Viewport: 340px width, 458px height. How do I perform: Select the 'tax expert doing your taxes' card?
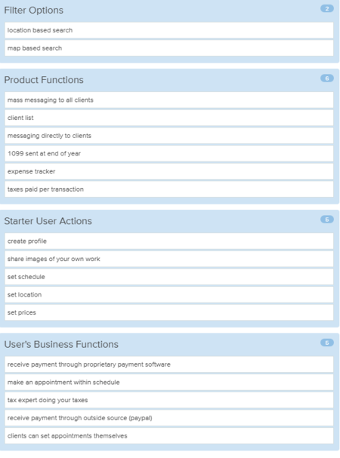(169, 400)
